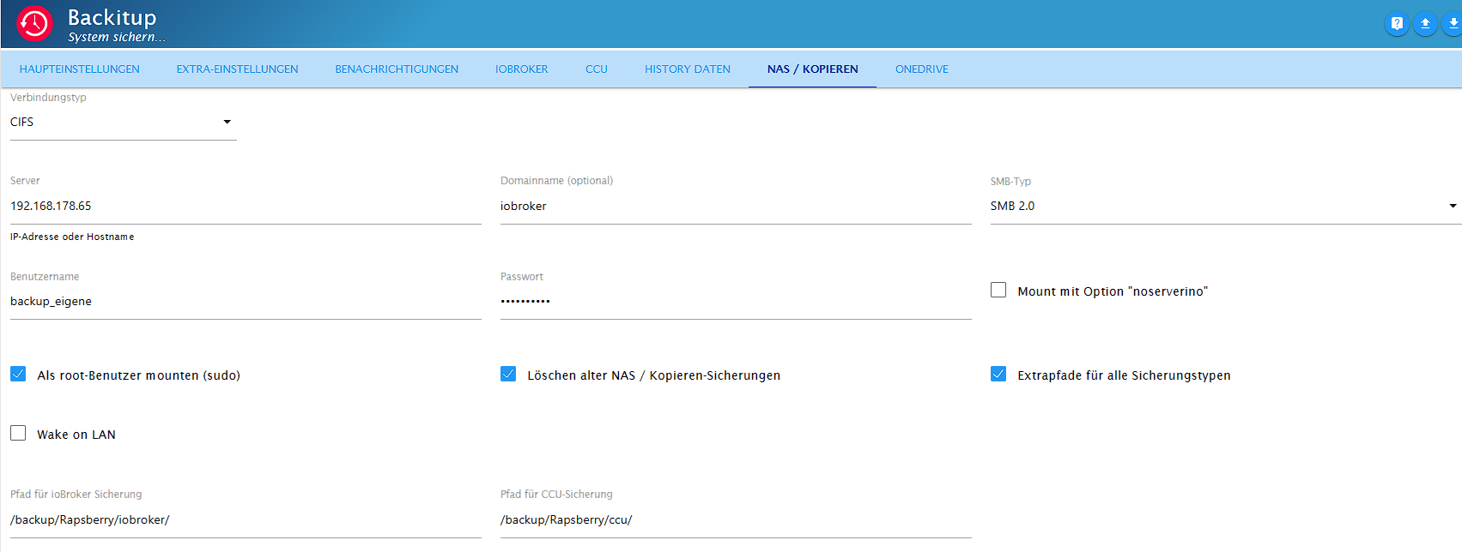Image resolution: width=1462 pixels, height=552 pixels.
Task: Open the History Daten tab
Action: click(x=687, y=69)
